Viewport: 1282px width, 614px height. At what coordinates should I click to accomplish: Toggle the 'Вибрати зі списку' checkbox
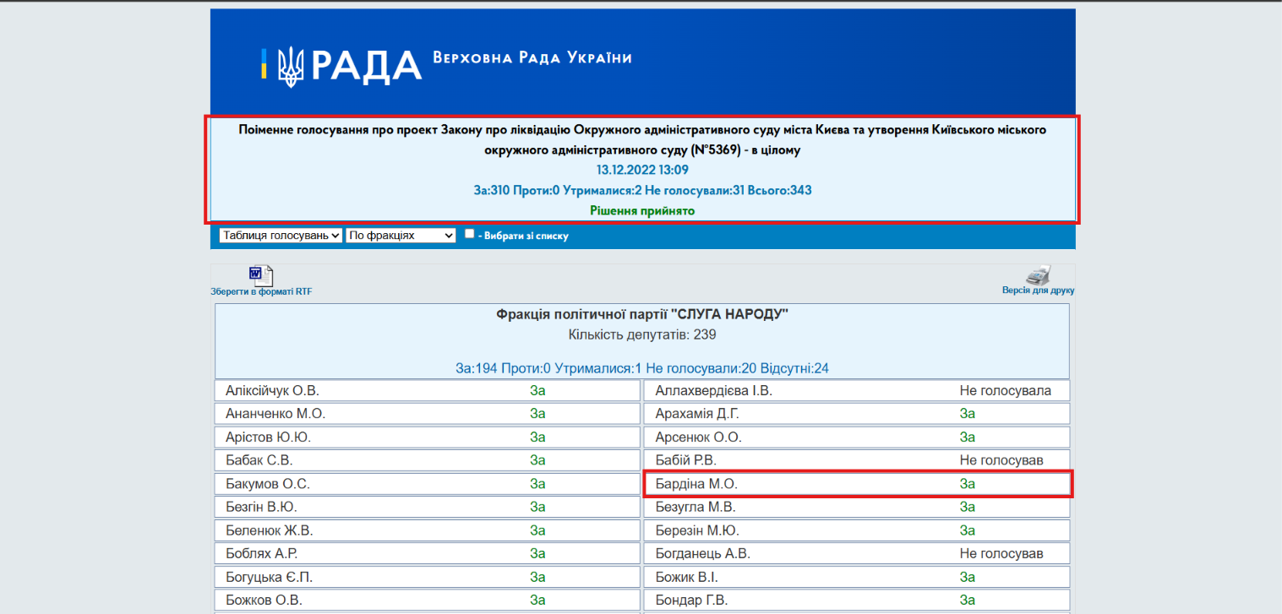tap(470, 234)
